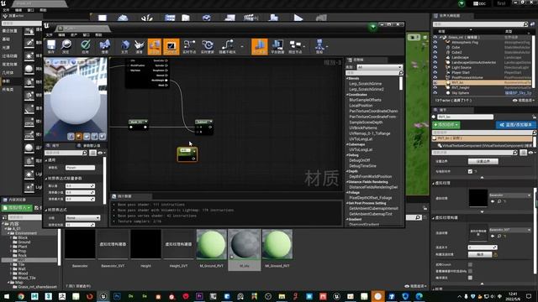Viewport: 538px width, 302px height.
Task: Click the Home icon in material toolbar
Action: pos(124,47)
